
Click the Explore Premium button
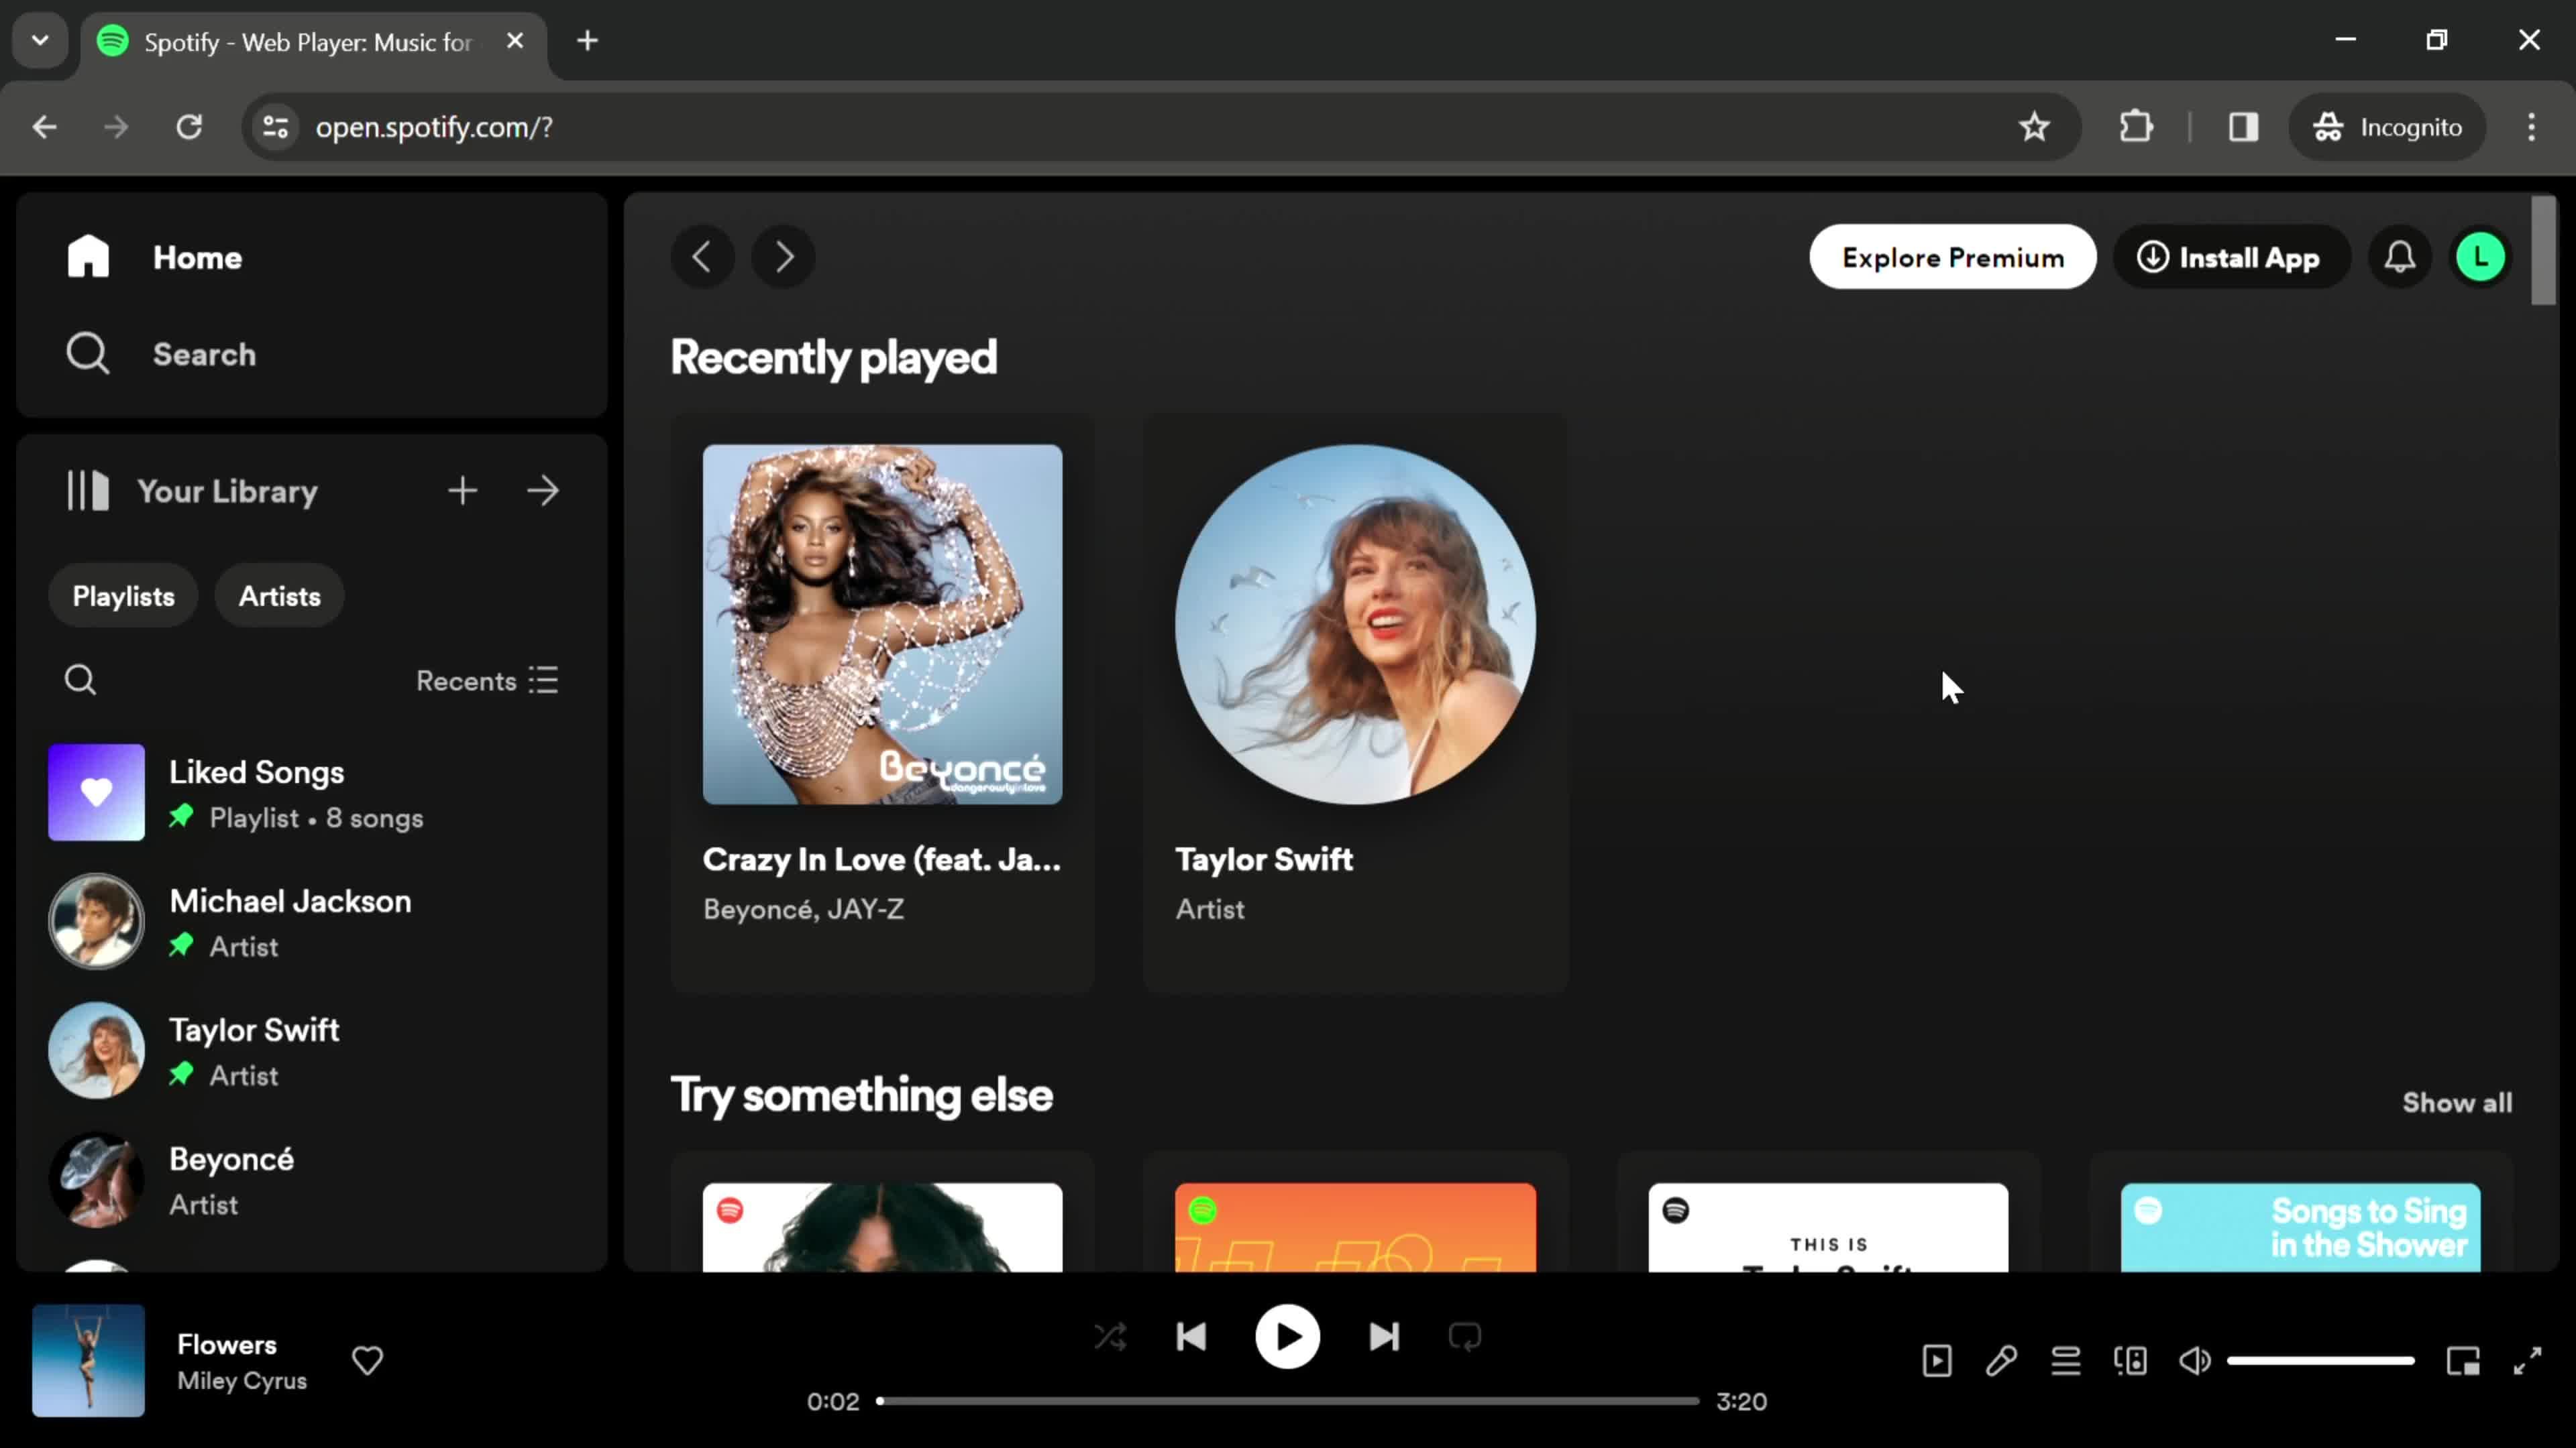1952,258
